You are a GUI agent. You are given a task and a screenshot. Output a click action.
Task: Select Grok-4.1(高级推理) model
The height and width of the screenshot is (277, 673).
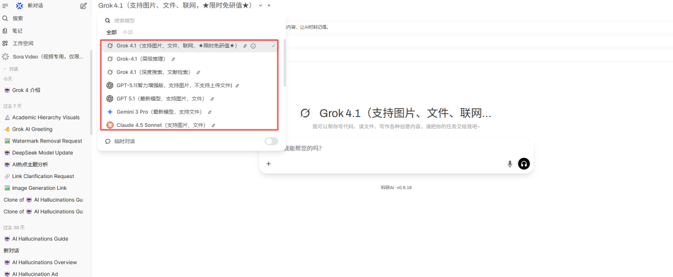(x=190, y=59)
